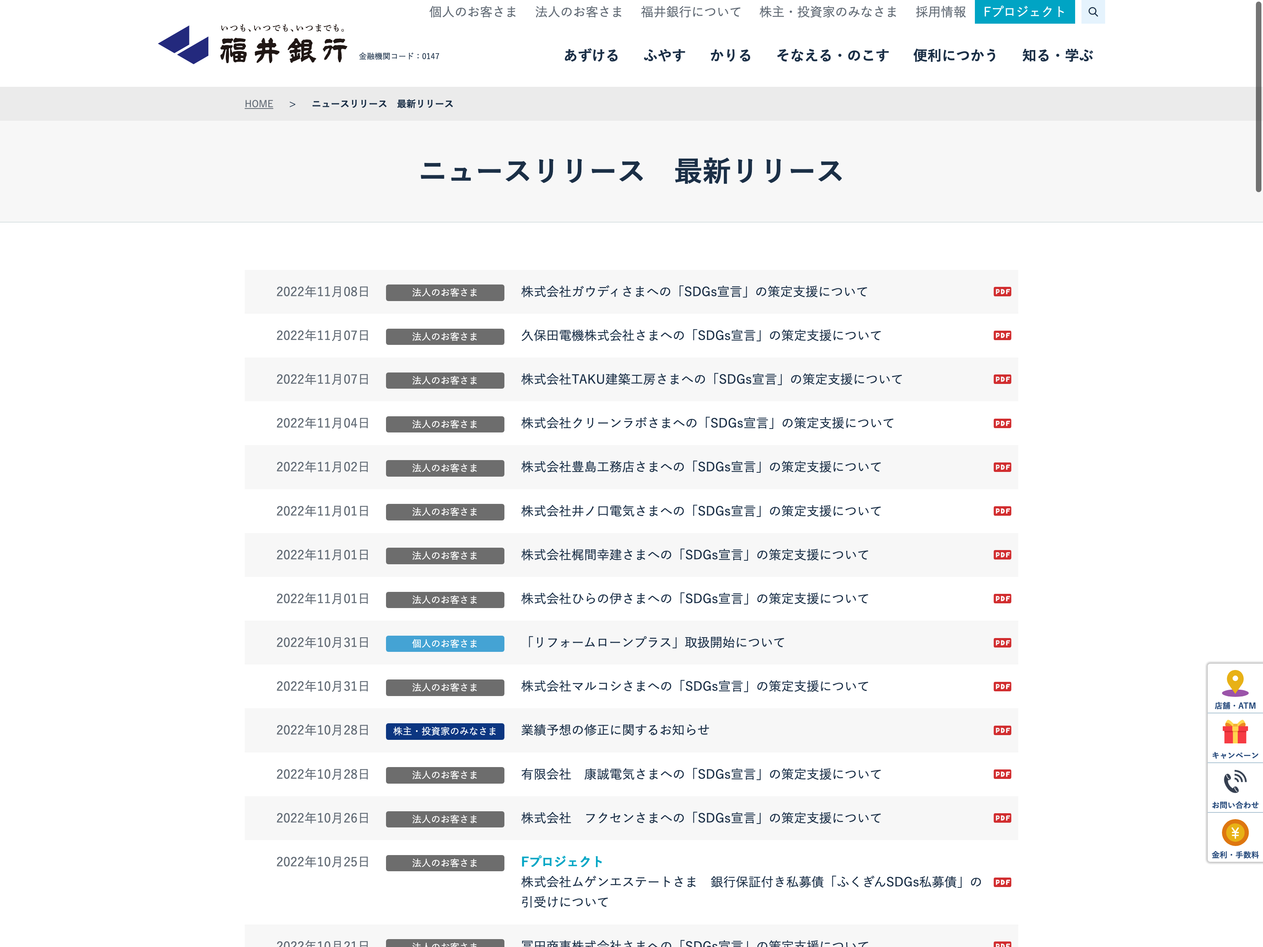
Task: Open the あずける main menu
Action: tap(591, 55)
